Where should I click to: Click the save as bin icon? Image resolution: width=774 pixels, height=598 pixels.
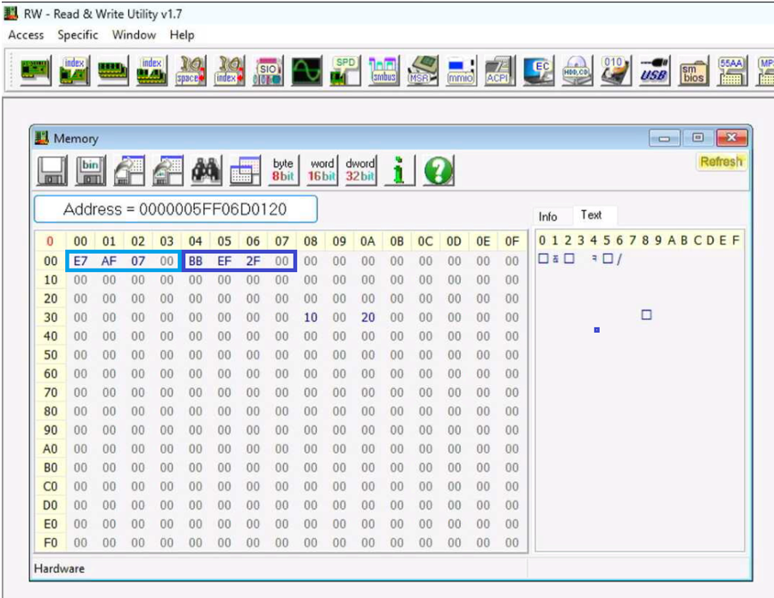[90, 171]
